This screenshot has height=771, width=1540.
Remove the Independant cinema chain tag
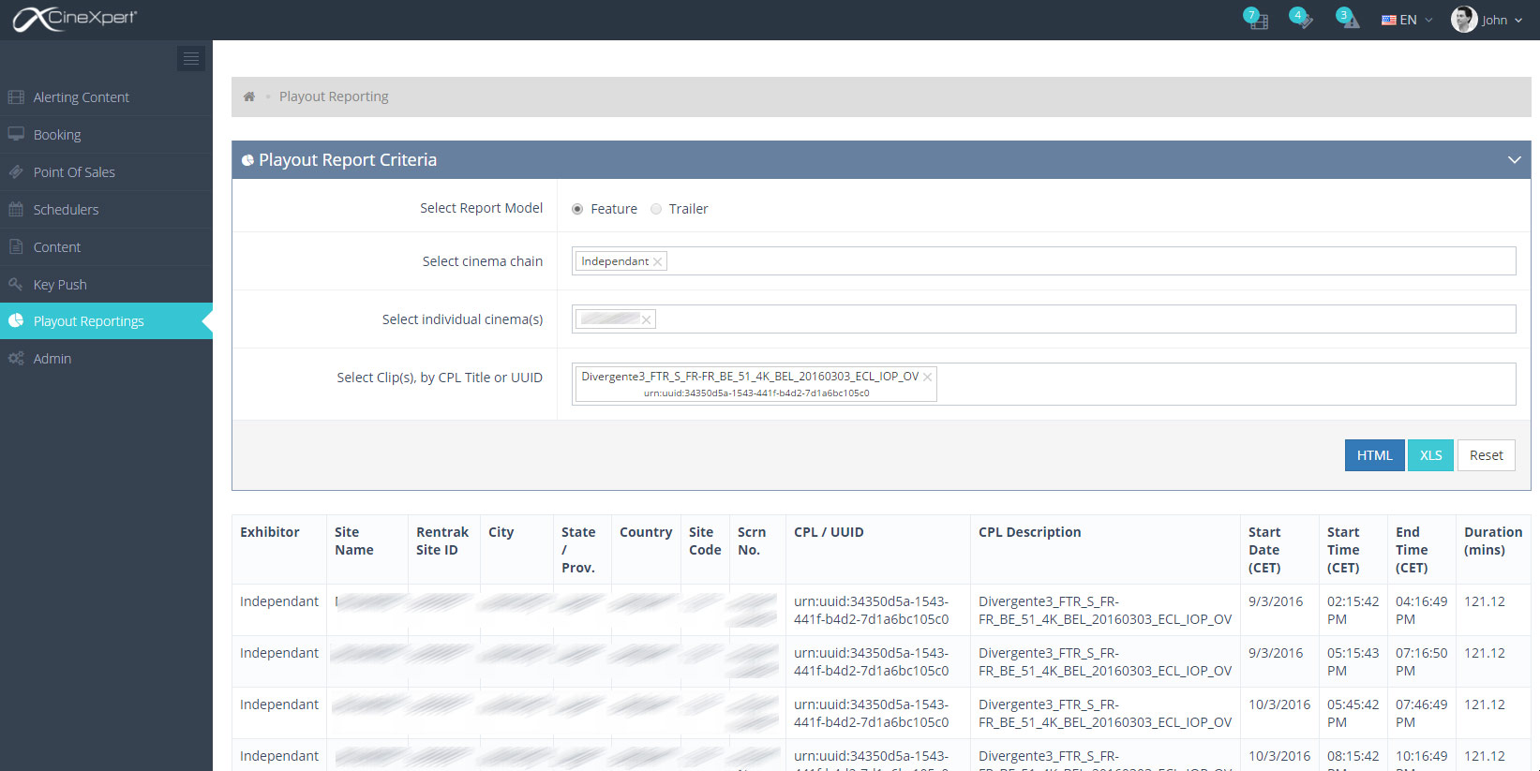658,262
